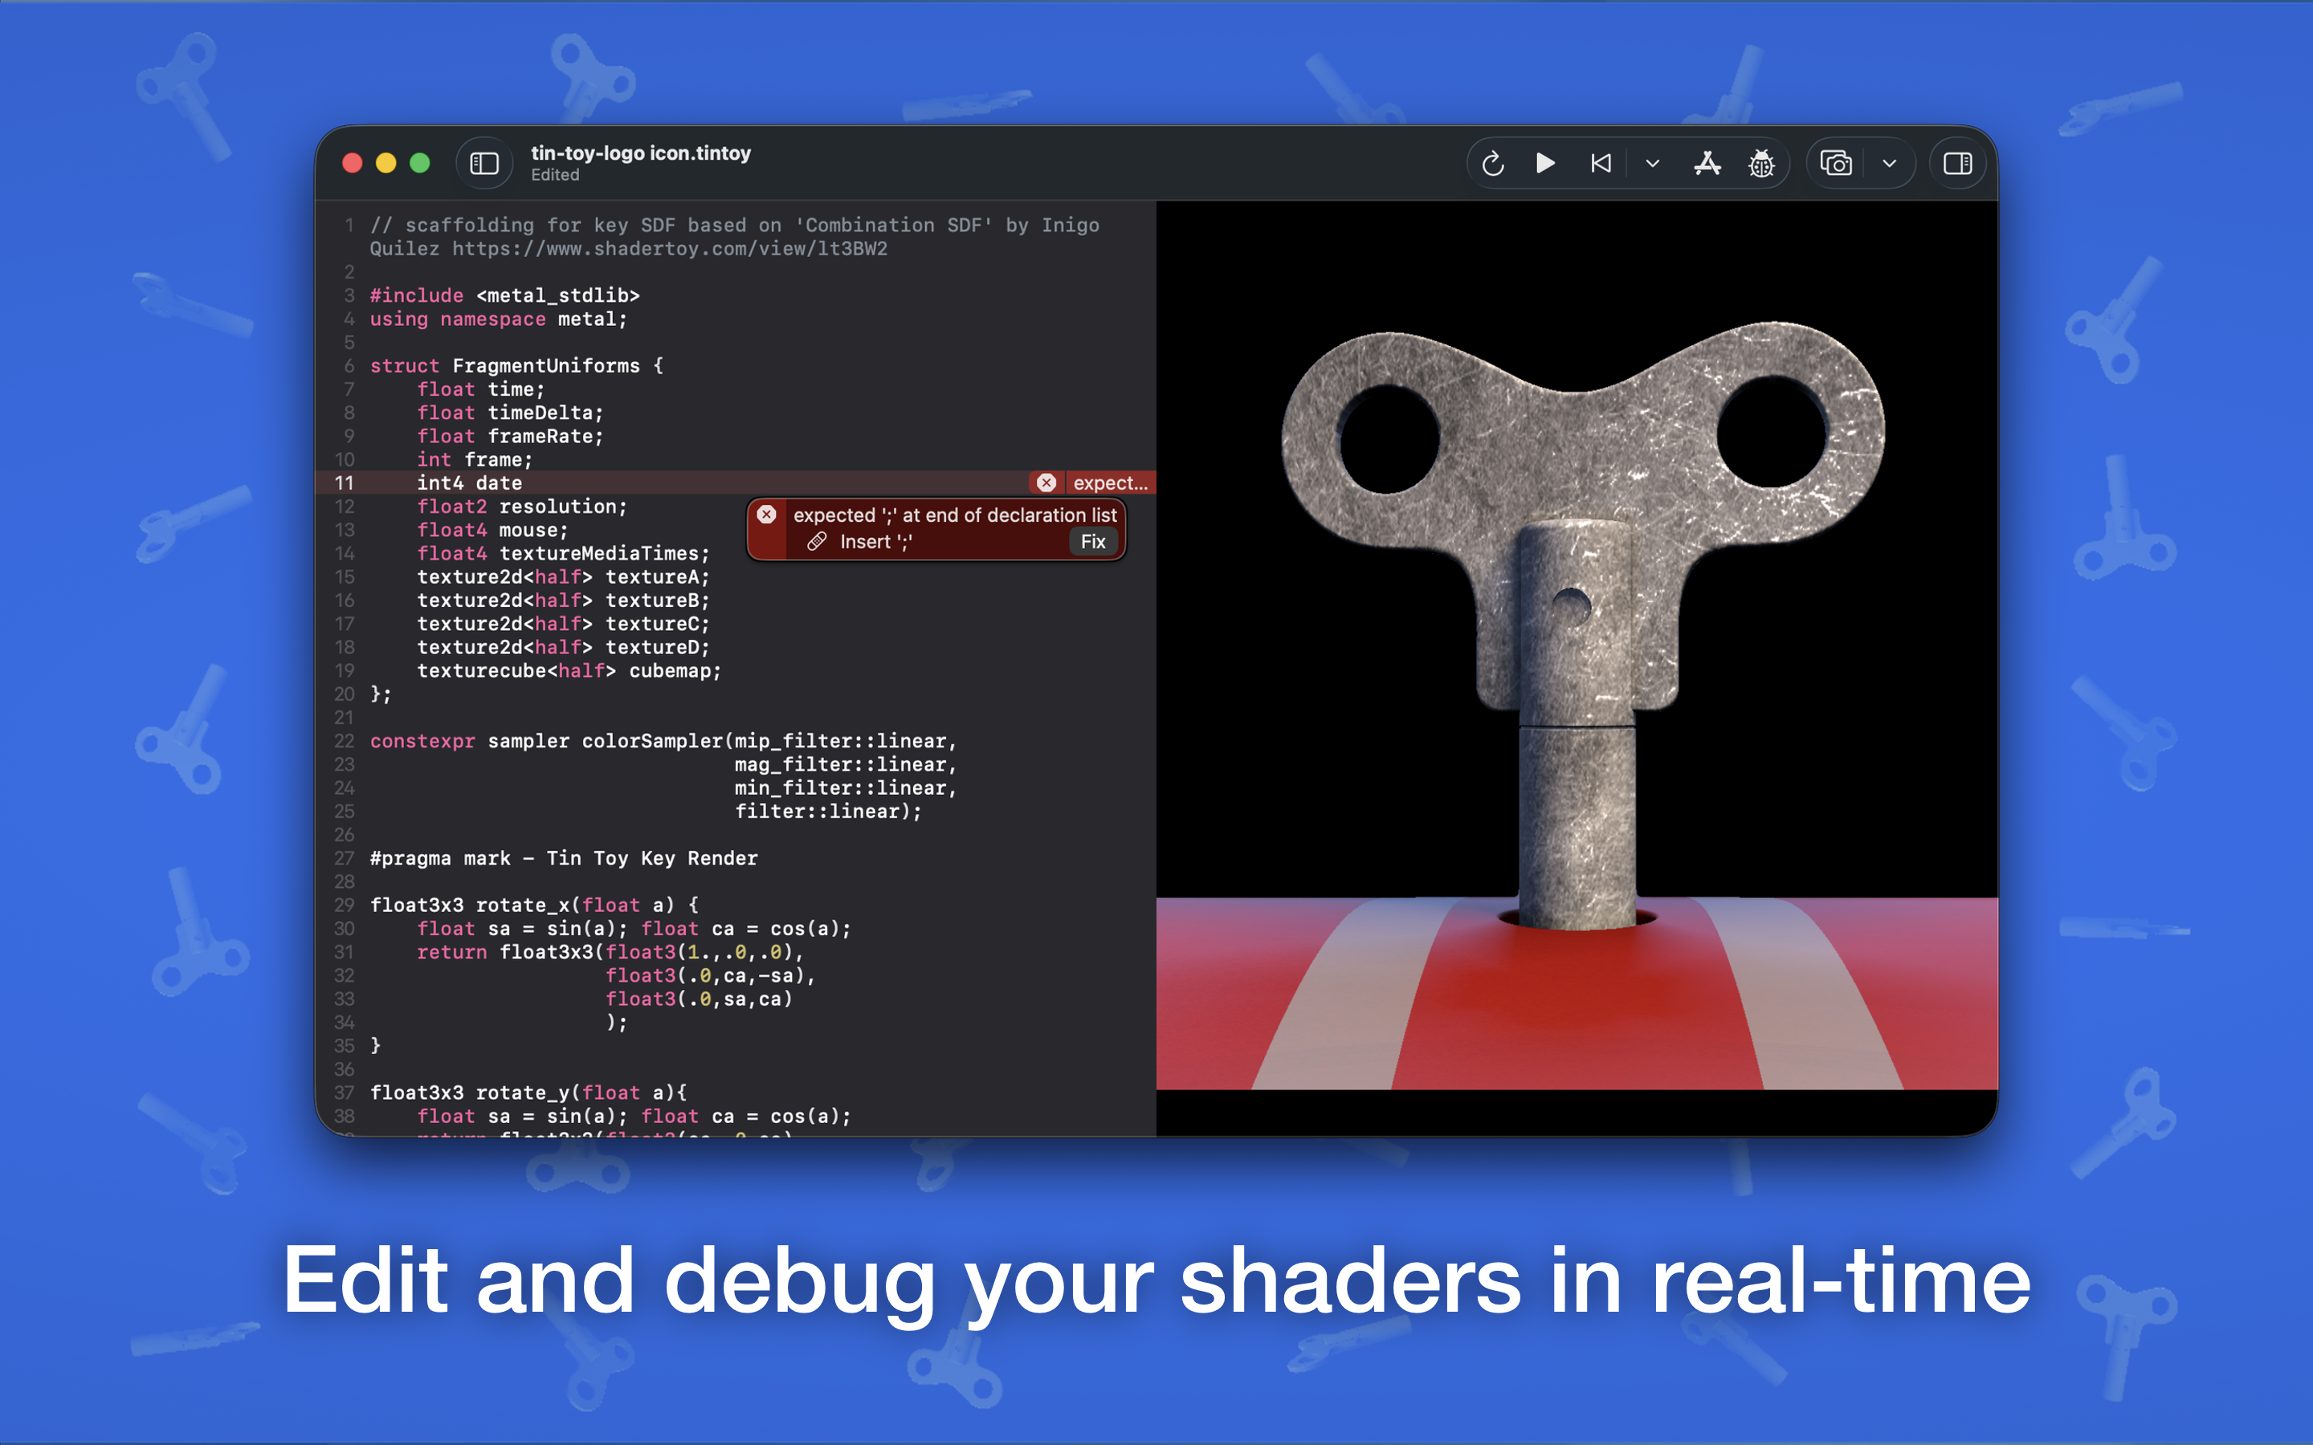Click 'float frameRate;' on line 9
The width and height of the screenshot is (2313, 1445).
pyautogui.click(x=511, y=436)
